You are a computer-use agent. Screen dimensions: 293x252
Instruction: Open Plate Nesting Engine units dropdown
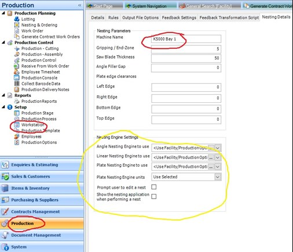coord(218,177)
